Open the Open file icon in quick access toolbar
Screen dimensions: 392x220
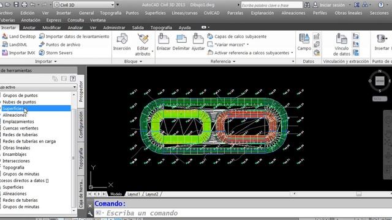[8, 4]
